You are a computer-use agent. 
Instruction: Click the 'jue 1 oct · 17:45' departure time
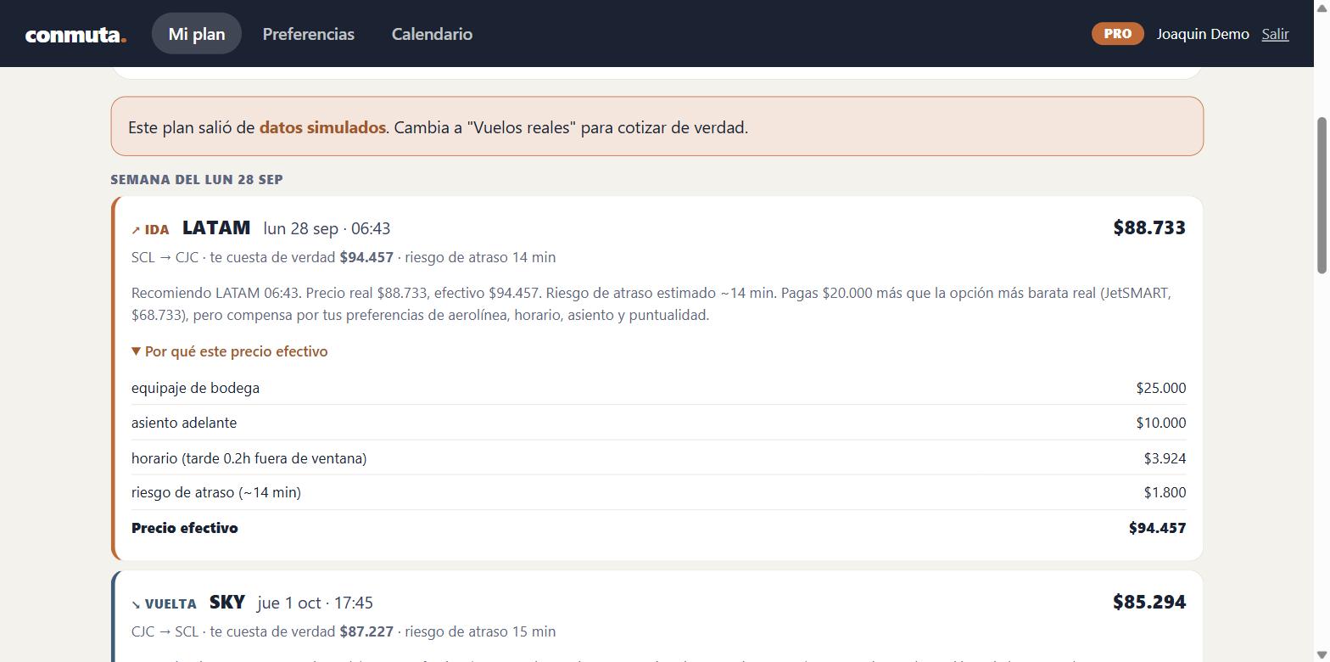[315, 603]
